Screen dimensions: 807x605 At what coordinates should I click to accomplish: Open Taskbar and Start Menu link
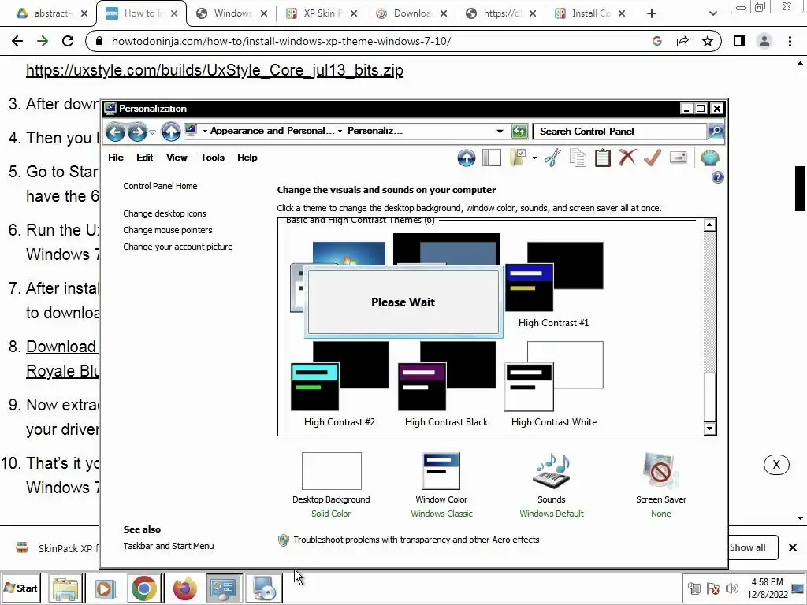point(169,547)
